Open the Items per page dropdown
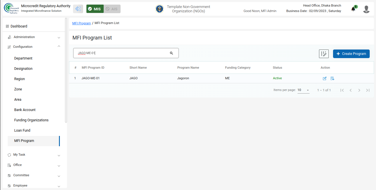376x190 pixels. click(x=303, y=90)
